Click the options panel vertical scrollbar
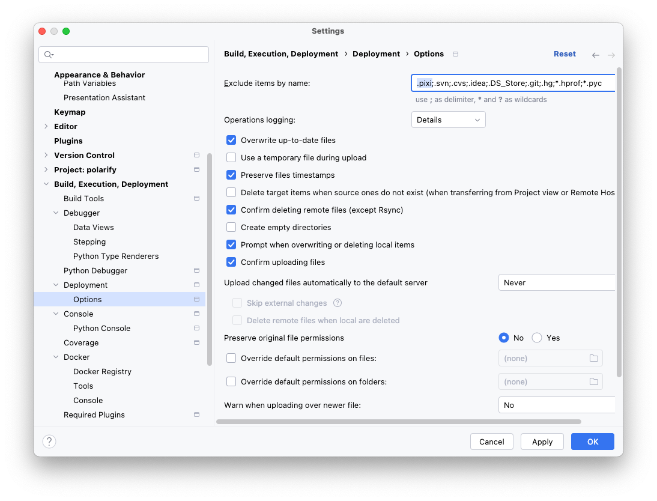This screenshot has width=657, height=501. pyautogui.click(x=619, y=222)
